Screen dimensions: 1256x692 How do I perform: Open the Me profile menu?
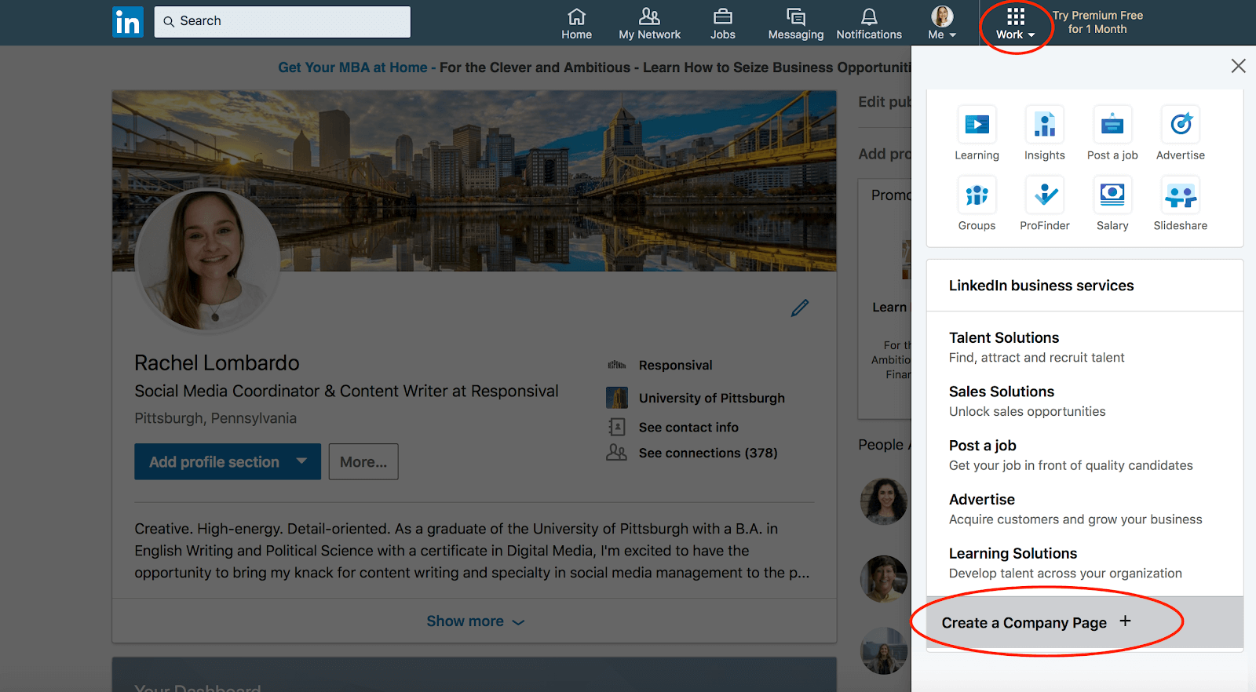pos(942,24)
